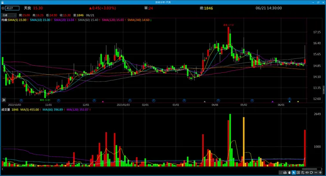Click the right scroll arrow at bottom
The image size is (326, 176).
click(322, 169)
